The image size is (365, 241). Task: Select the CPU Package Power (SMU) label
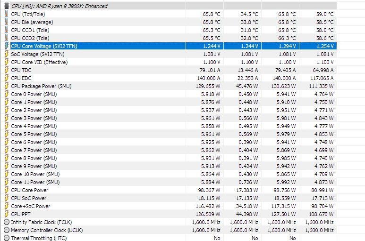41,86
